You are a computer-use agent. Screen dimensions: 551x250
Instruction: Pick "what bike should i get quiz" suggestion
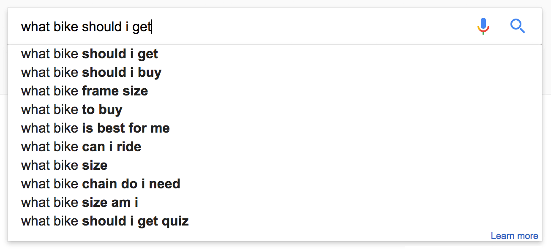click(105, 221)
